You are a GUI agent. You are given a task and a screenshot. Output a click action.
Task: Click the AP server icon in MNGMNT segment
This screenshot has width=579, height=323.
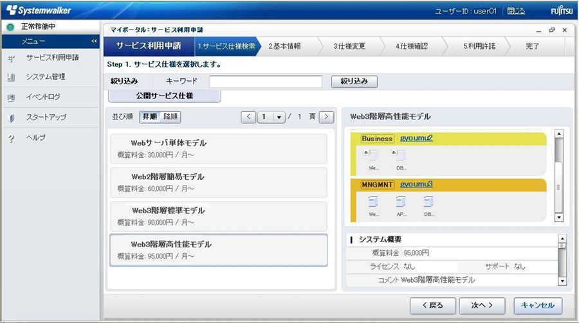click(x=401, y=201)
